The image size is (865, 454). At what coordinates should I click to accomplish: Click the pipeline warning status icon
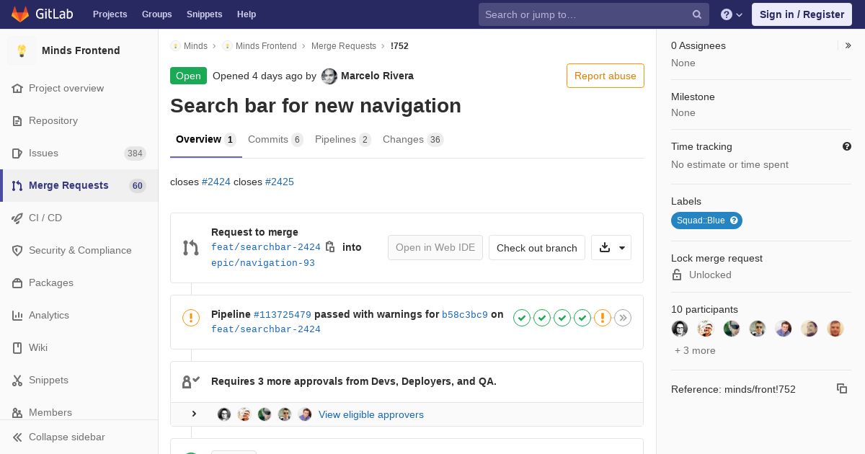(191, 318)
